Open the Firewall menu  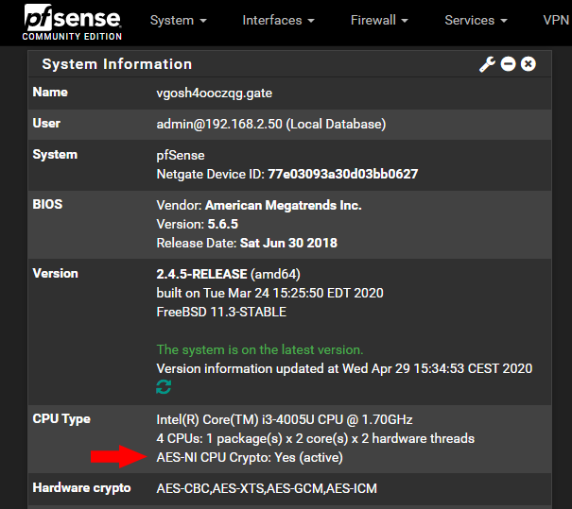tap(379, 21)
